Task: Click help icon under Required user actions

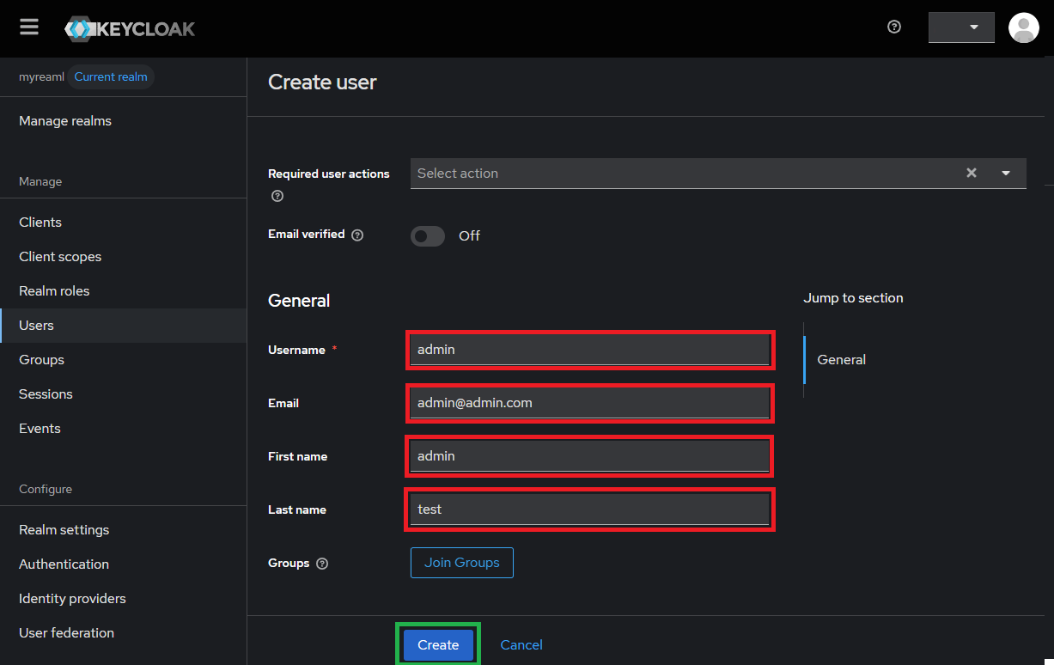Action: pyautogui.click(x=277, y=196)
